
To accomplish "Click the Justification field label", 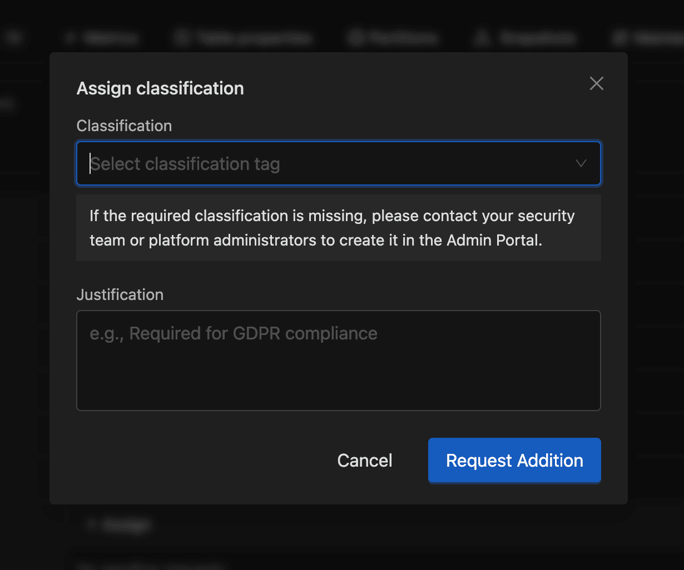I will [x=120, y=294].
